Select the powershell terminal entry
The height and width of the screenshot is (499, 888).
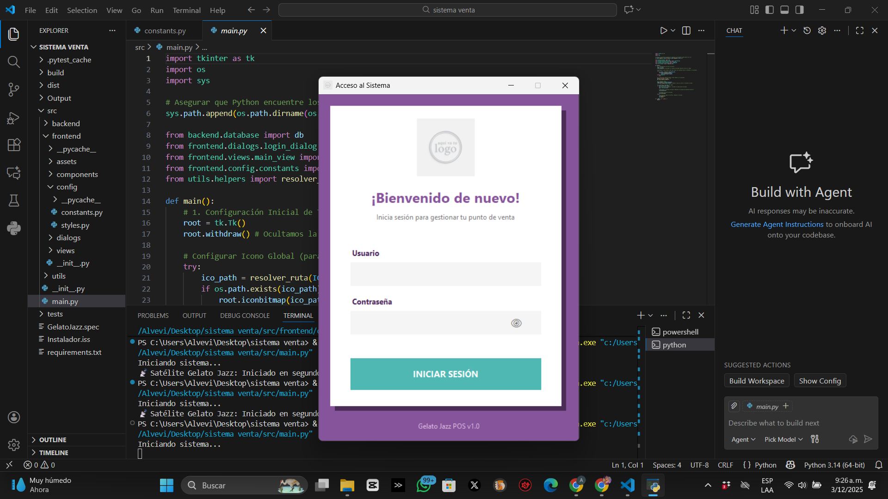(x=680, y=332)
